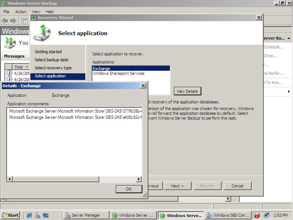This screenshot has height=220, width=293.
Task: Click Once... action in Actions pane
Action: click(270, 56)
